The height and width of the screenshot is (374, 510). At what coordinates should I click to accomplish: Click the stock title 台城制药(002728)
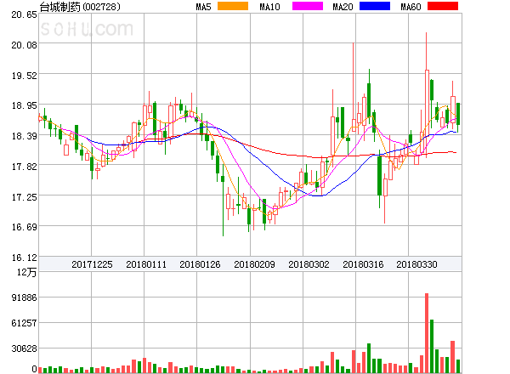(x=80, y=7)
